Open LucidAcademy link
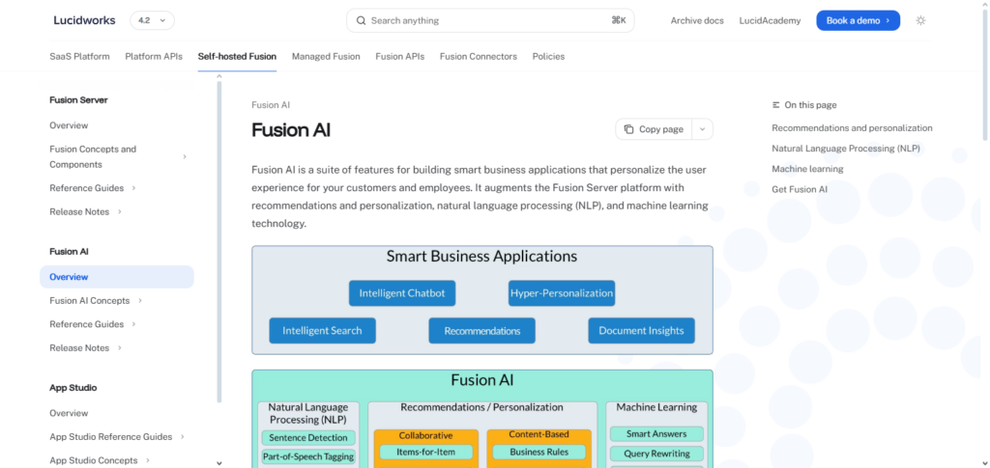The image size is (990, 468). (770, 21)
